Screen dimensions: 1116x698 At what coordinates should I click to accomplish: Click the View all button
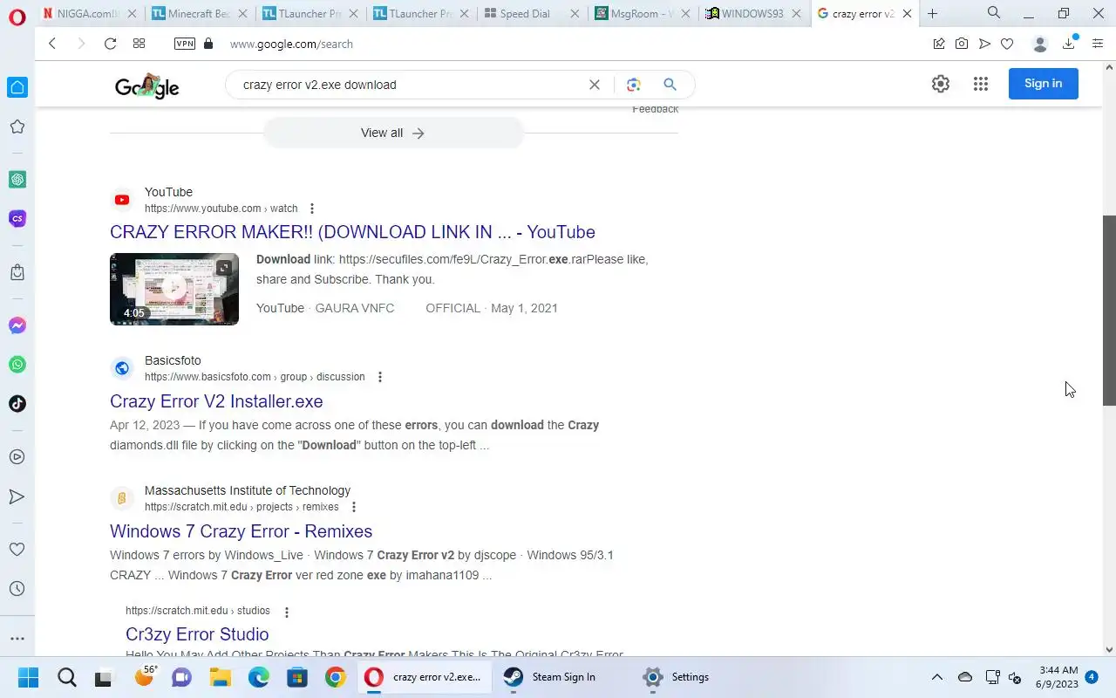click(393, 133)
